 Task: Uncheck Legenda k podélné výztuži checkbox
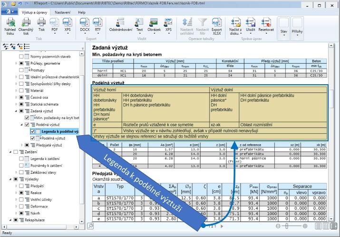click(x=32, y=131)
